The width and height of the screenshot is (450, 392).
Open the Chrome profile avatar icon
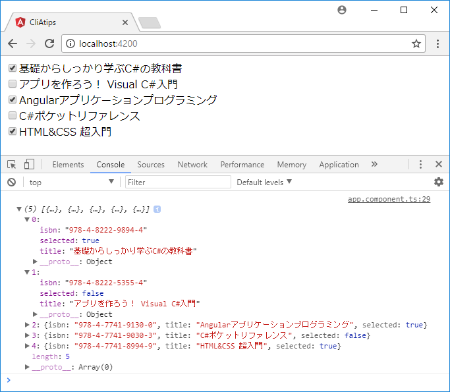pyautogui.click(x=341, y=10)
